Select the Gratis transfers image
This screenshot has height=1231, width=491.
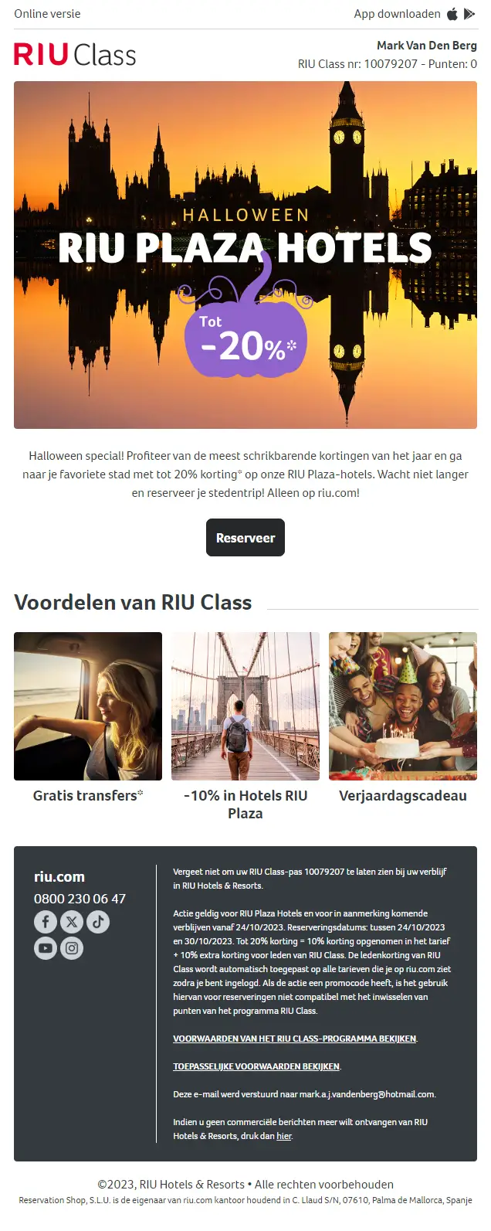[x=88, y=706]
